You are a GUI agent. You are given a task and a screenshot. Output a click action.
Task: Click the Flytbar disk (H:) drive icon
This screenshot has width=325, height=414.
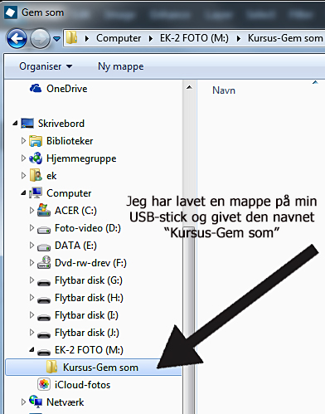pos(44,300)
